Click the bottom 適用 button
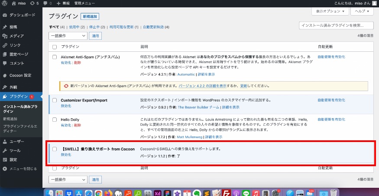This screenshot has width=379, height=196. [x=95, y=180]
